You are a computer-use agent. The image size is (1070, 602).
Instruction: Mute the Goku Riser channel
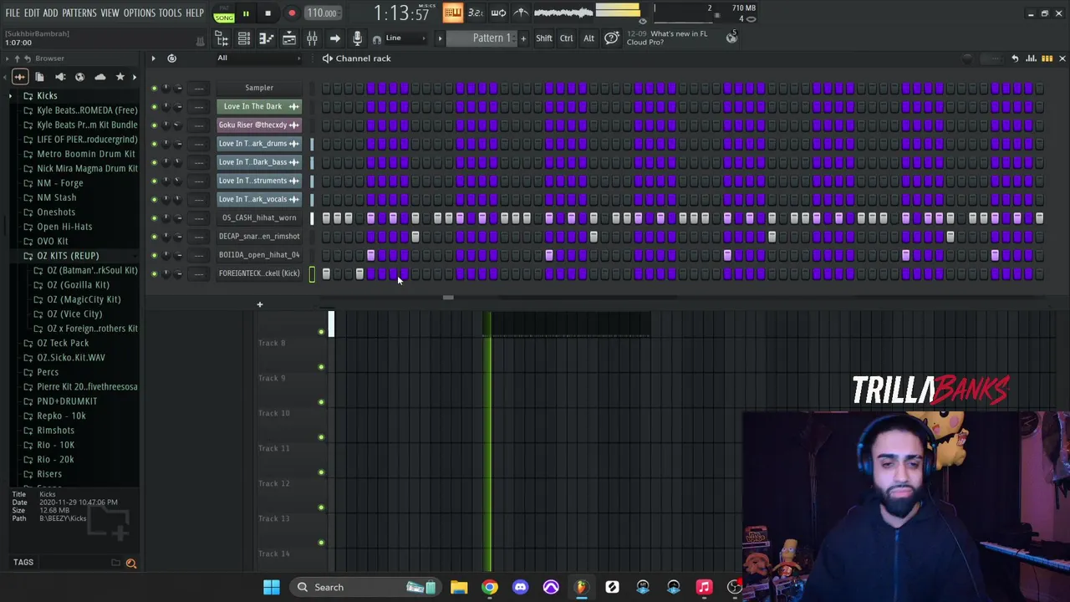tap(154, 125)
